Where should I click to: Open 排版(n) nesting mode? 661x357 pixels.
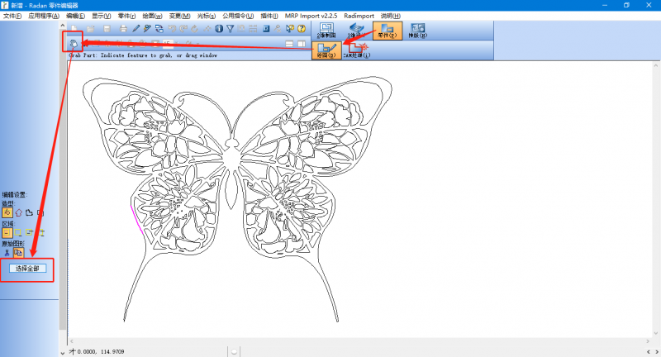click(x=418, y=31)
